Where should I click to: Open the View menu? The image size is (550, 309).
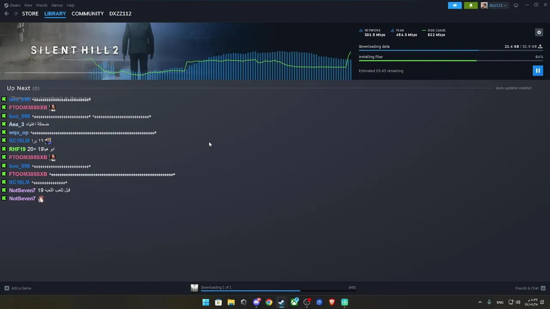[28, 5]
